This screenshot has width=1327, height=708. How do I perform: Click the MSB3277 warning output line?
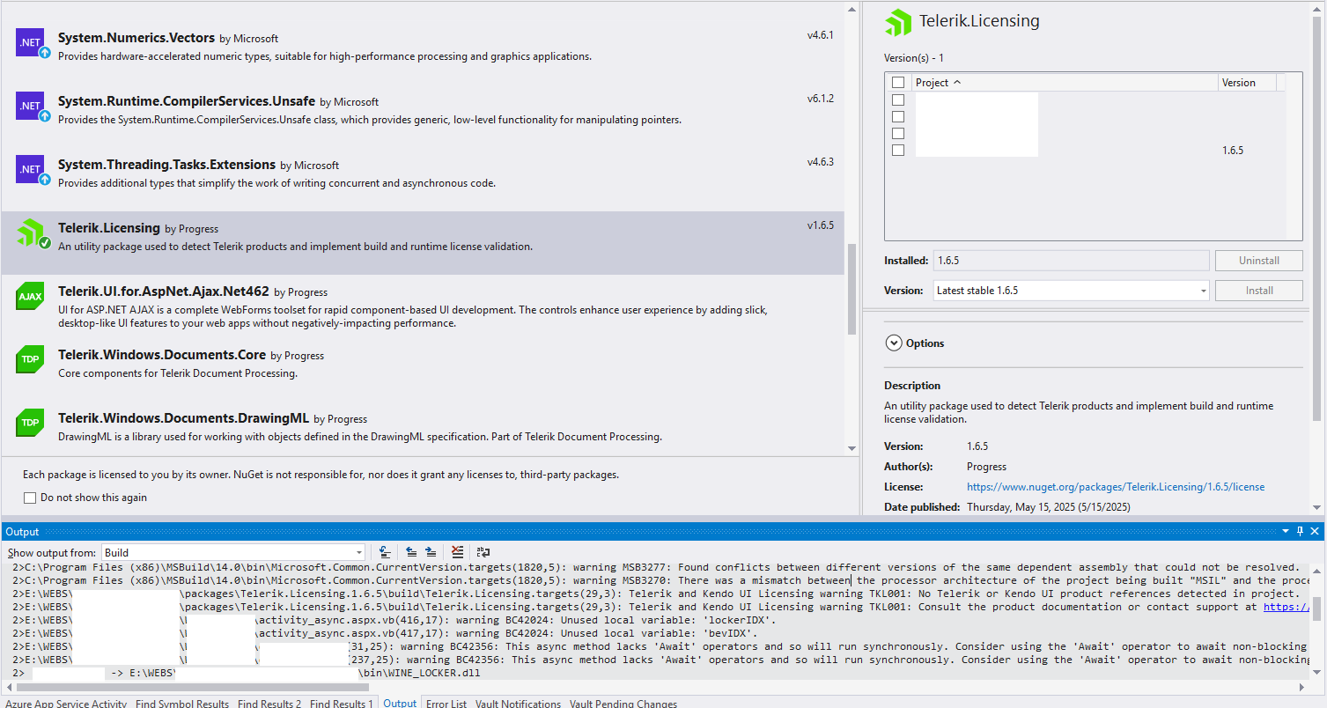(656, 567)
